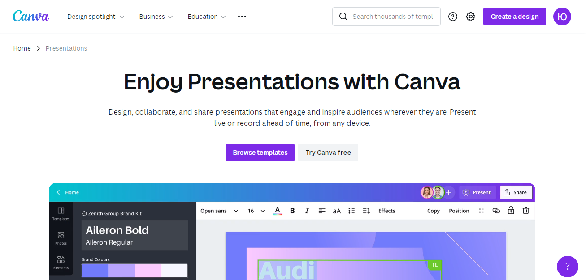This screenshot has height=280, width=586.
Task: Click the second collaborator avatar
Action: pyautogui.click(x=438, y=192)
